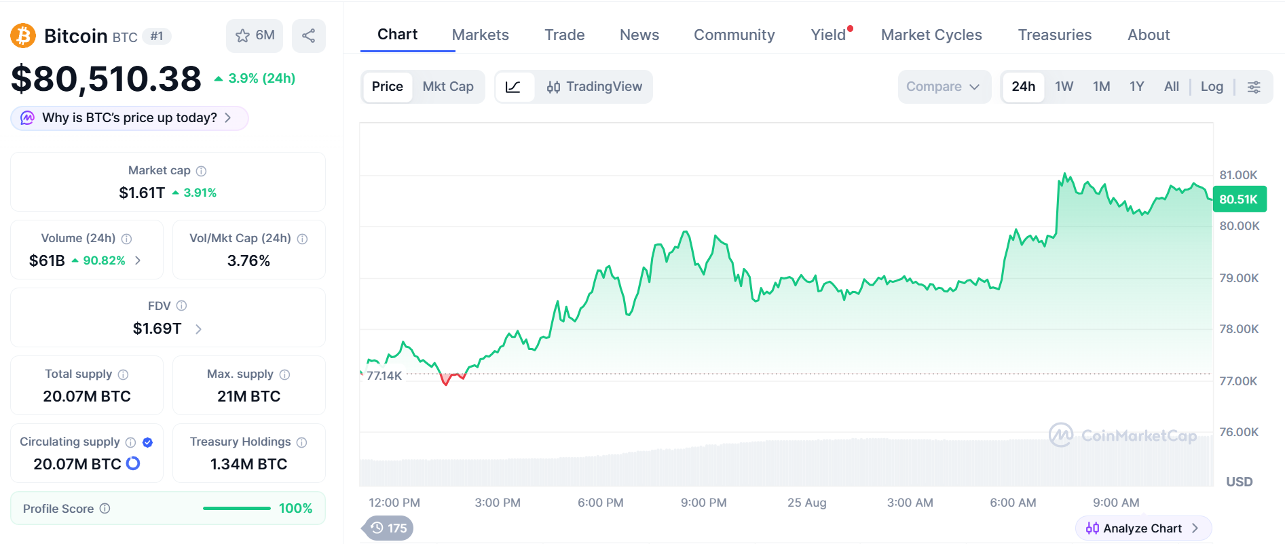Click the 1.34M BTC treasury holdings value
1285x544 pixels.
click(248, 465)
